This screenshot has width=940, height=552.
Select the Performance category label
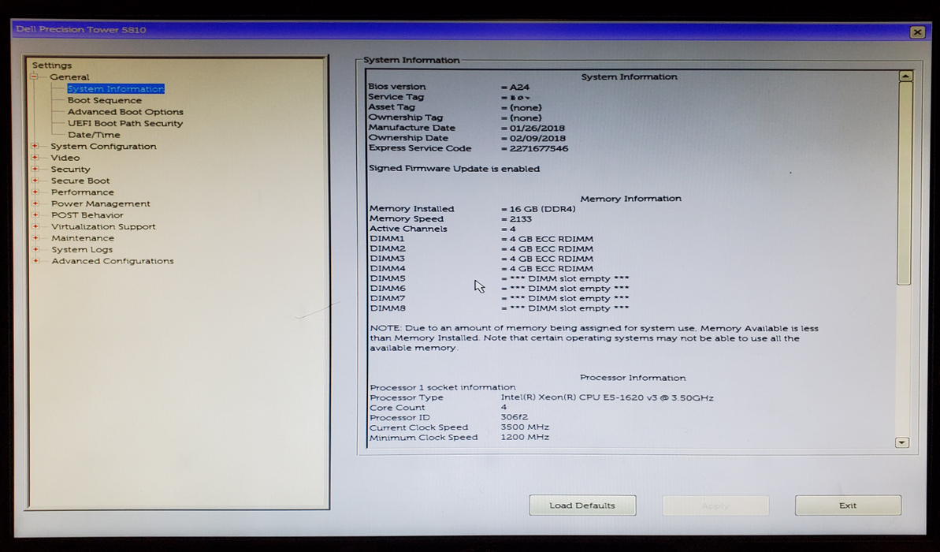(x=82, y=192)
